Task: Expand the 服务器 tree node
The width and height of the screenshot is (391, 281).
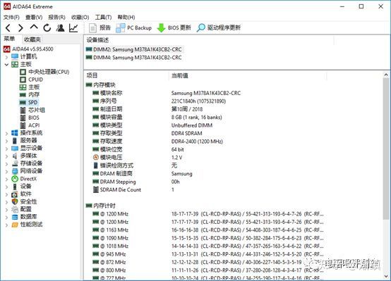Action: click(7, 141)
